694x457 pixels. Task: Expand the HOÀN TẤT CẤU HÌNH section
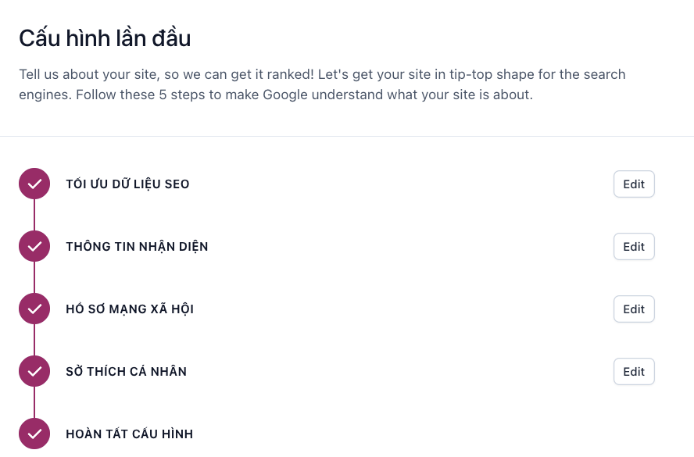(129, 434)
